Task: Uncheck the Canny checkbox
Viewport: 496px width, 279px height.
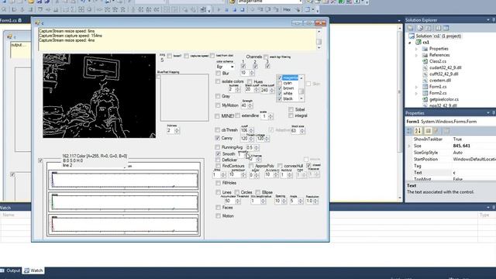Action: [217, 138]
